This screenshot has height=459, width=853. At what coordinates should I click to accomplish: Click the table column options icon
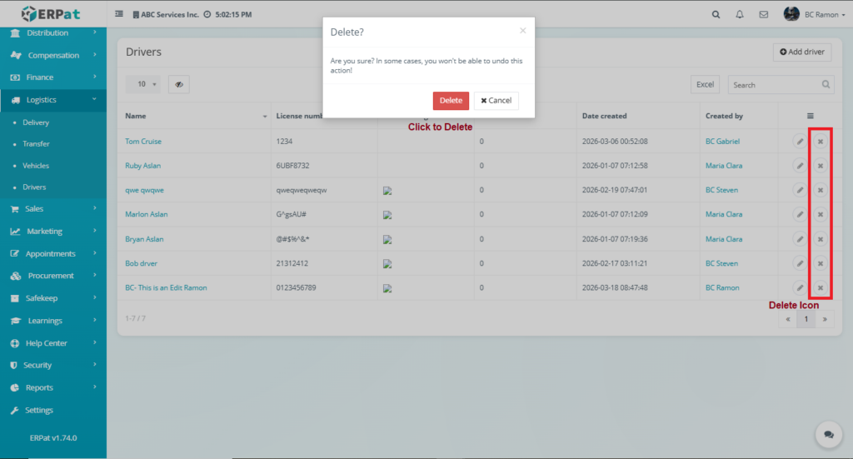810,116
